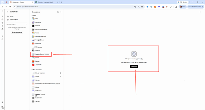The image size is (205, 110).
Task: Click the GitHub Integration icon
Action: pyautogui.click(x=33, y=29)
